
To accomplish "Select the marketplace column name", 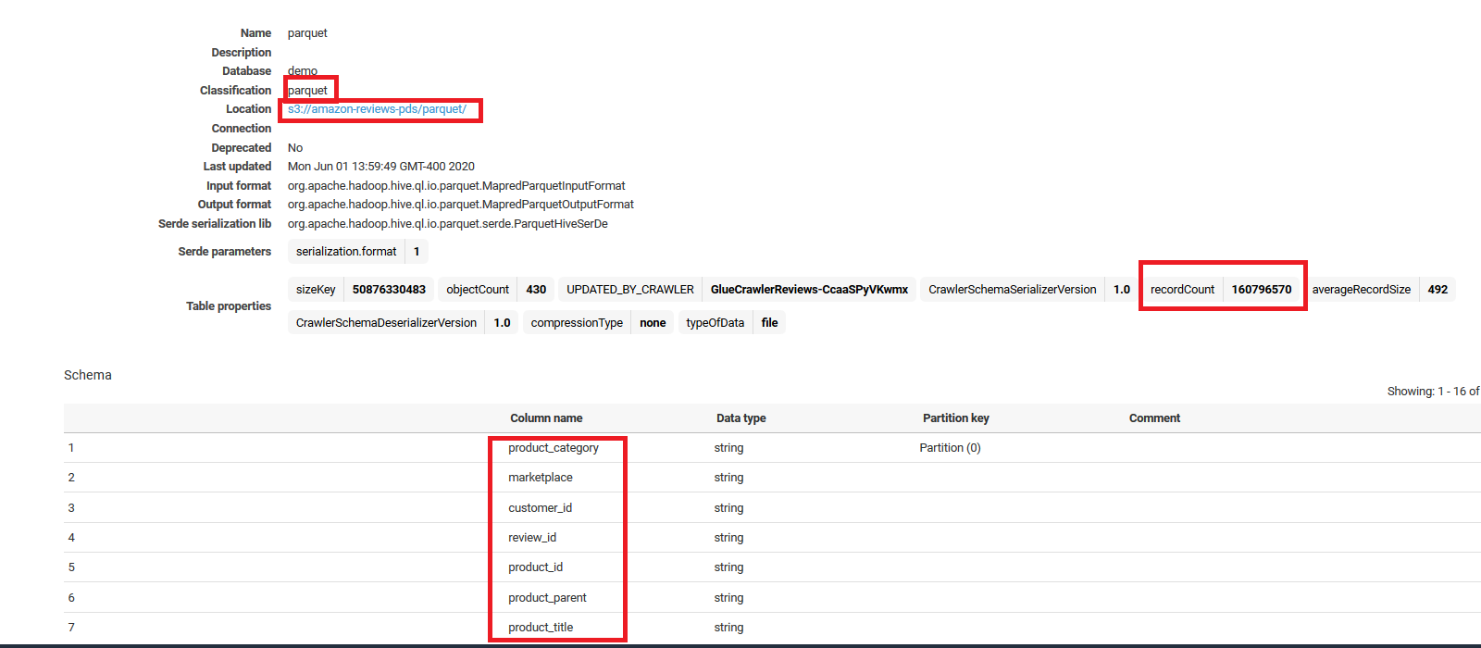I will coord(540,478).
